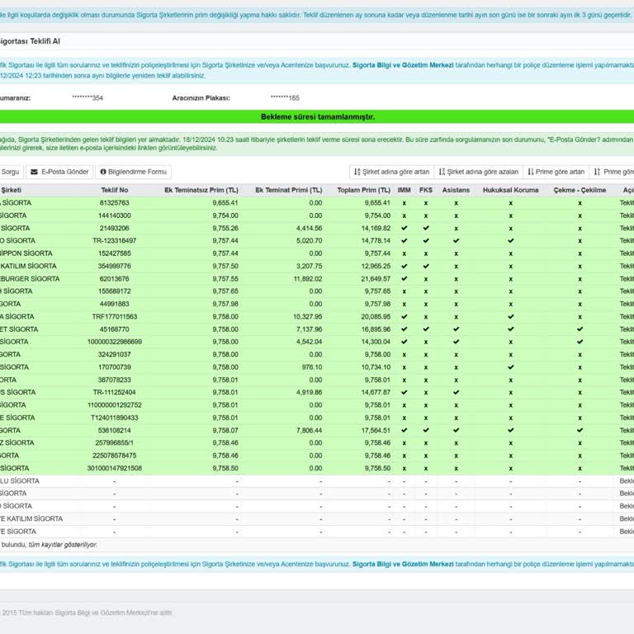Click total premium 10,734.10
The width and height of the screenshot is (634, 634).
coord(376,367)
